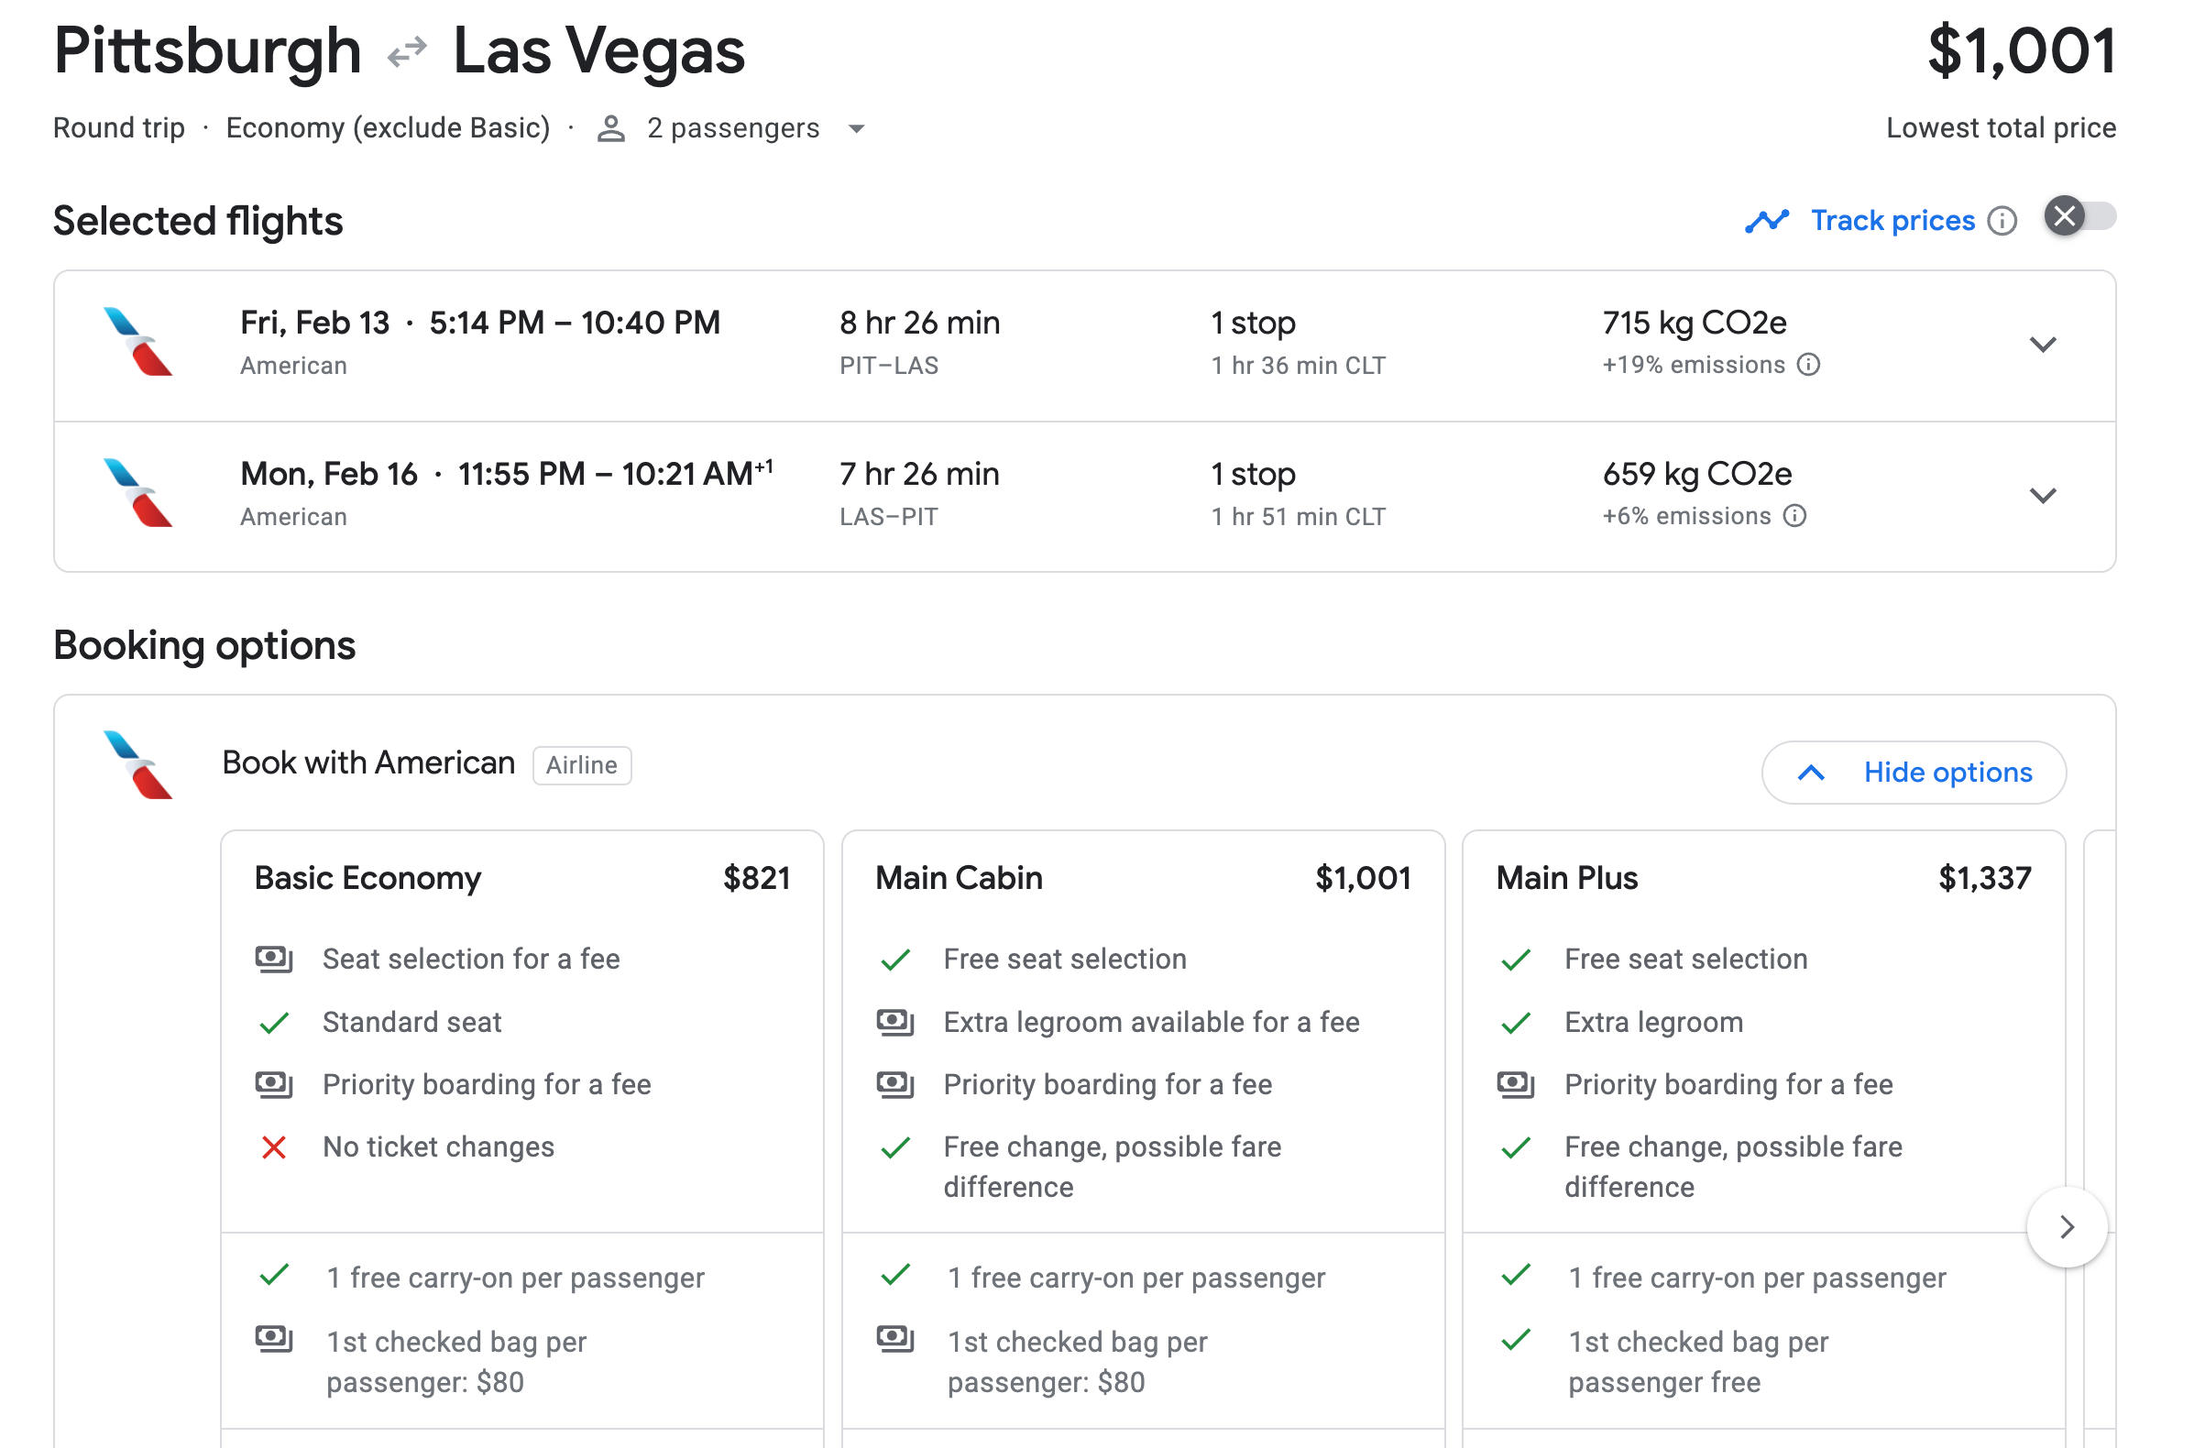Click the info icon beside Track prices
Viewport: 2194px width, 1448px height.
[x=2000, y=220]
